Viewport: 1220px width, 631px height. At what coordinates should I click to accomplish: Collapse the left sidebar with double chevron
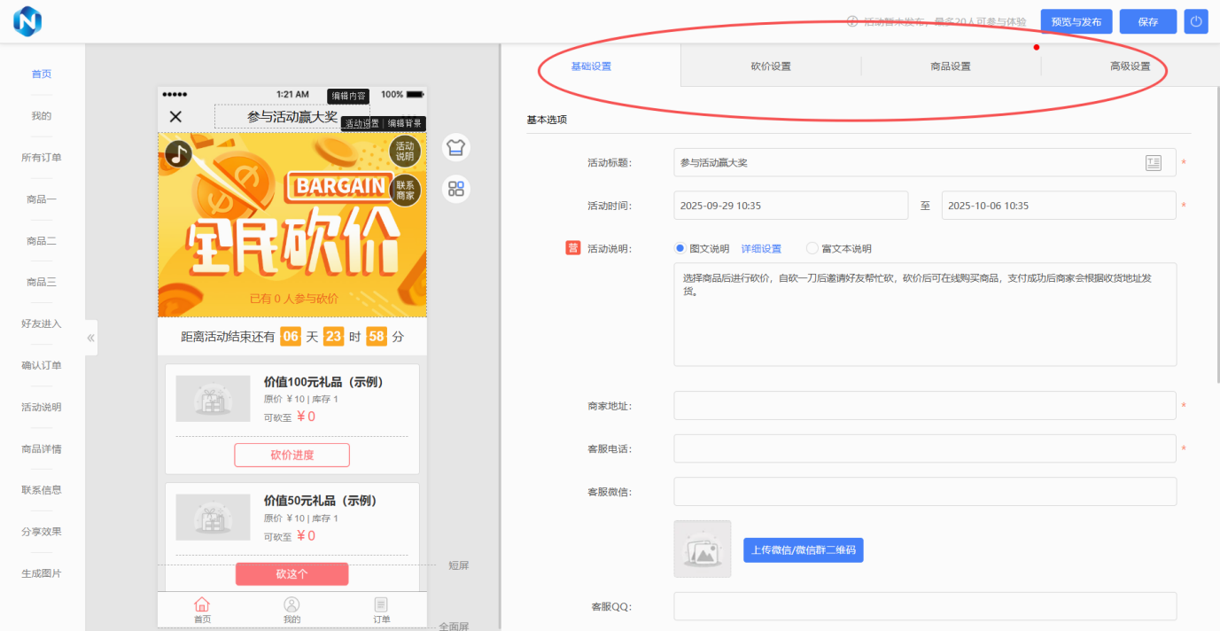click(91, 338)
